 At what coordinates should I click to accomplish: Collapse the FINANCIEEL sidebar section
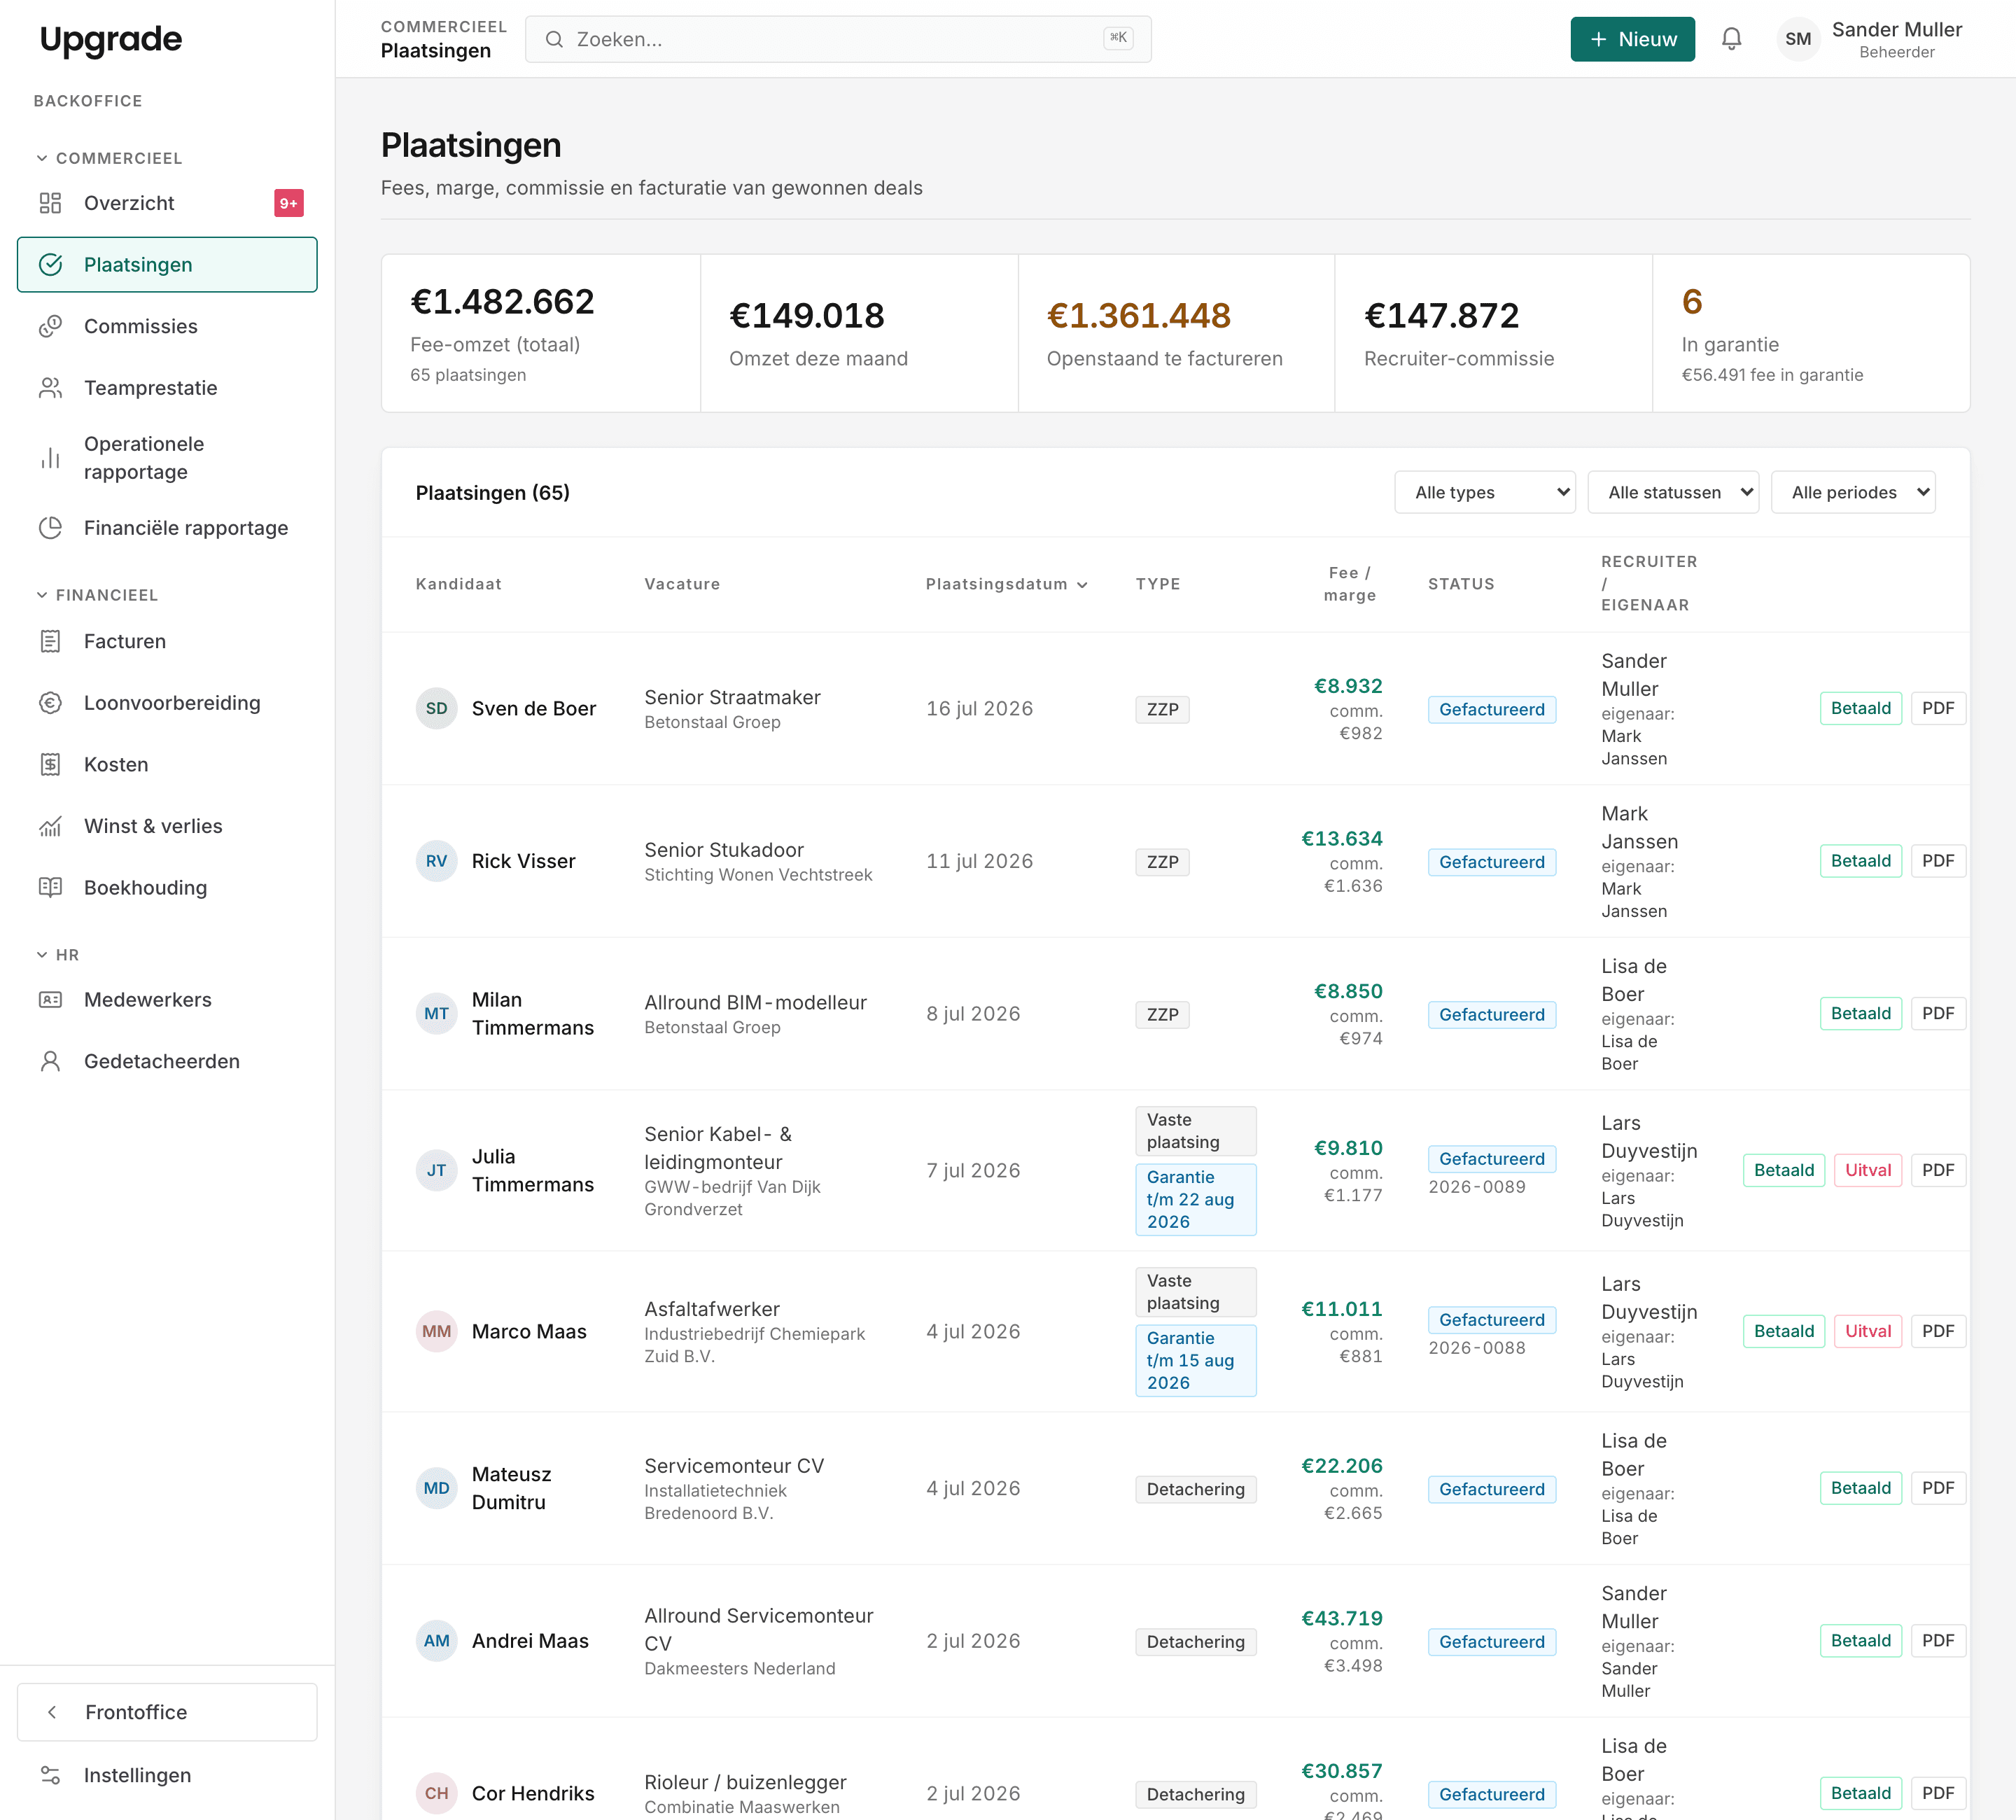point(97,595)
